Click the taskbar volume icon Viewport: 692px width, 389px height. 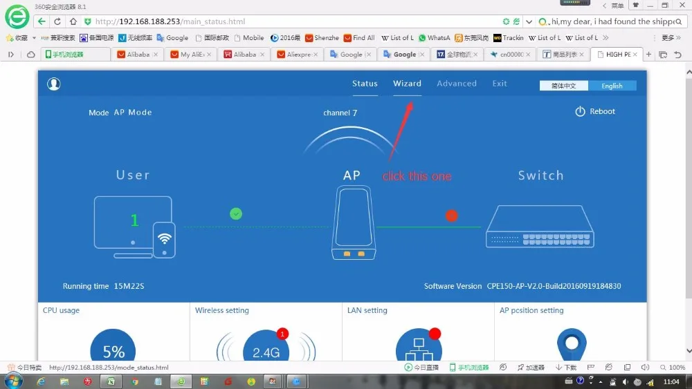625,381
